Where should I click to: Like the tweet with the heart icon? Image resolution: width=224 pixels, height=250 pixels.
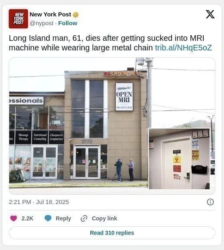pyautogui.click(x=14, y=218)
